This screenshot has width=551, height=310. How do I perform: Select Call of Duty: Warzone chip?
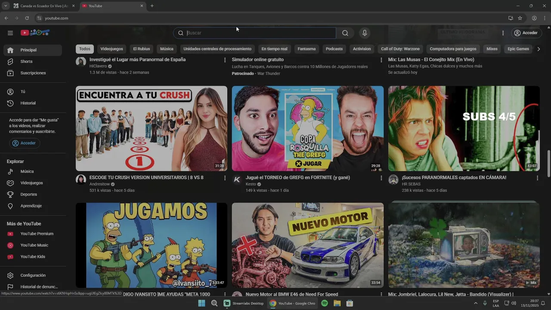(x=400, y=49)
